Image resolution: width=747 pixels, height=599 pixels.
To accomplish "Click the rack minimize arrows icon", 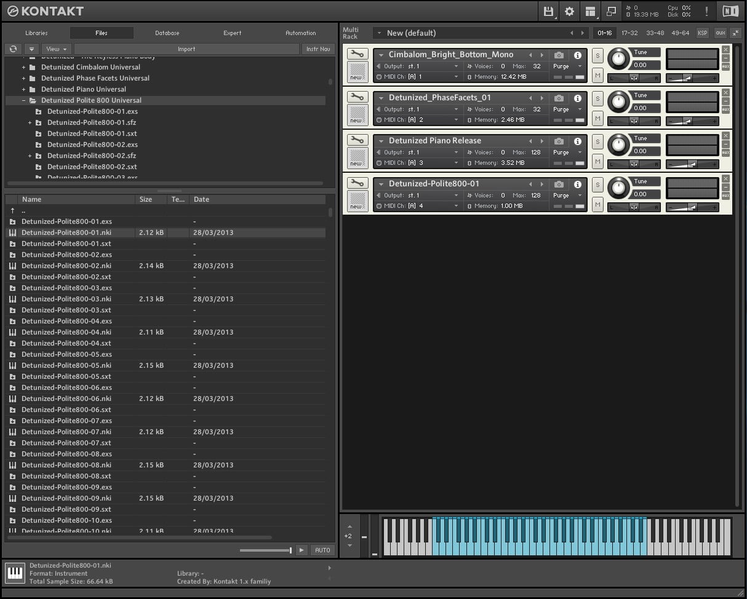I will click(x=735, y=33).
